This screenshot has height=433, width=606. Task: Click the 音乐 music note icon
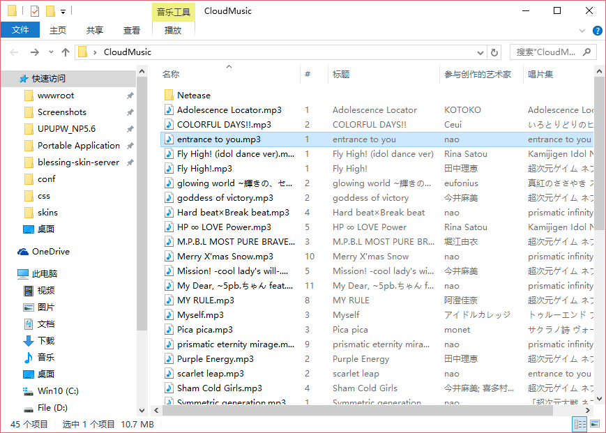(28, 357)
